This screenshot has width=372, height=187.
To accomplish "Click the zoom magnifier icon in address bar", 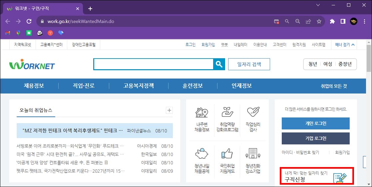I will coord(298,21).
